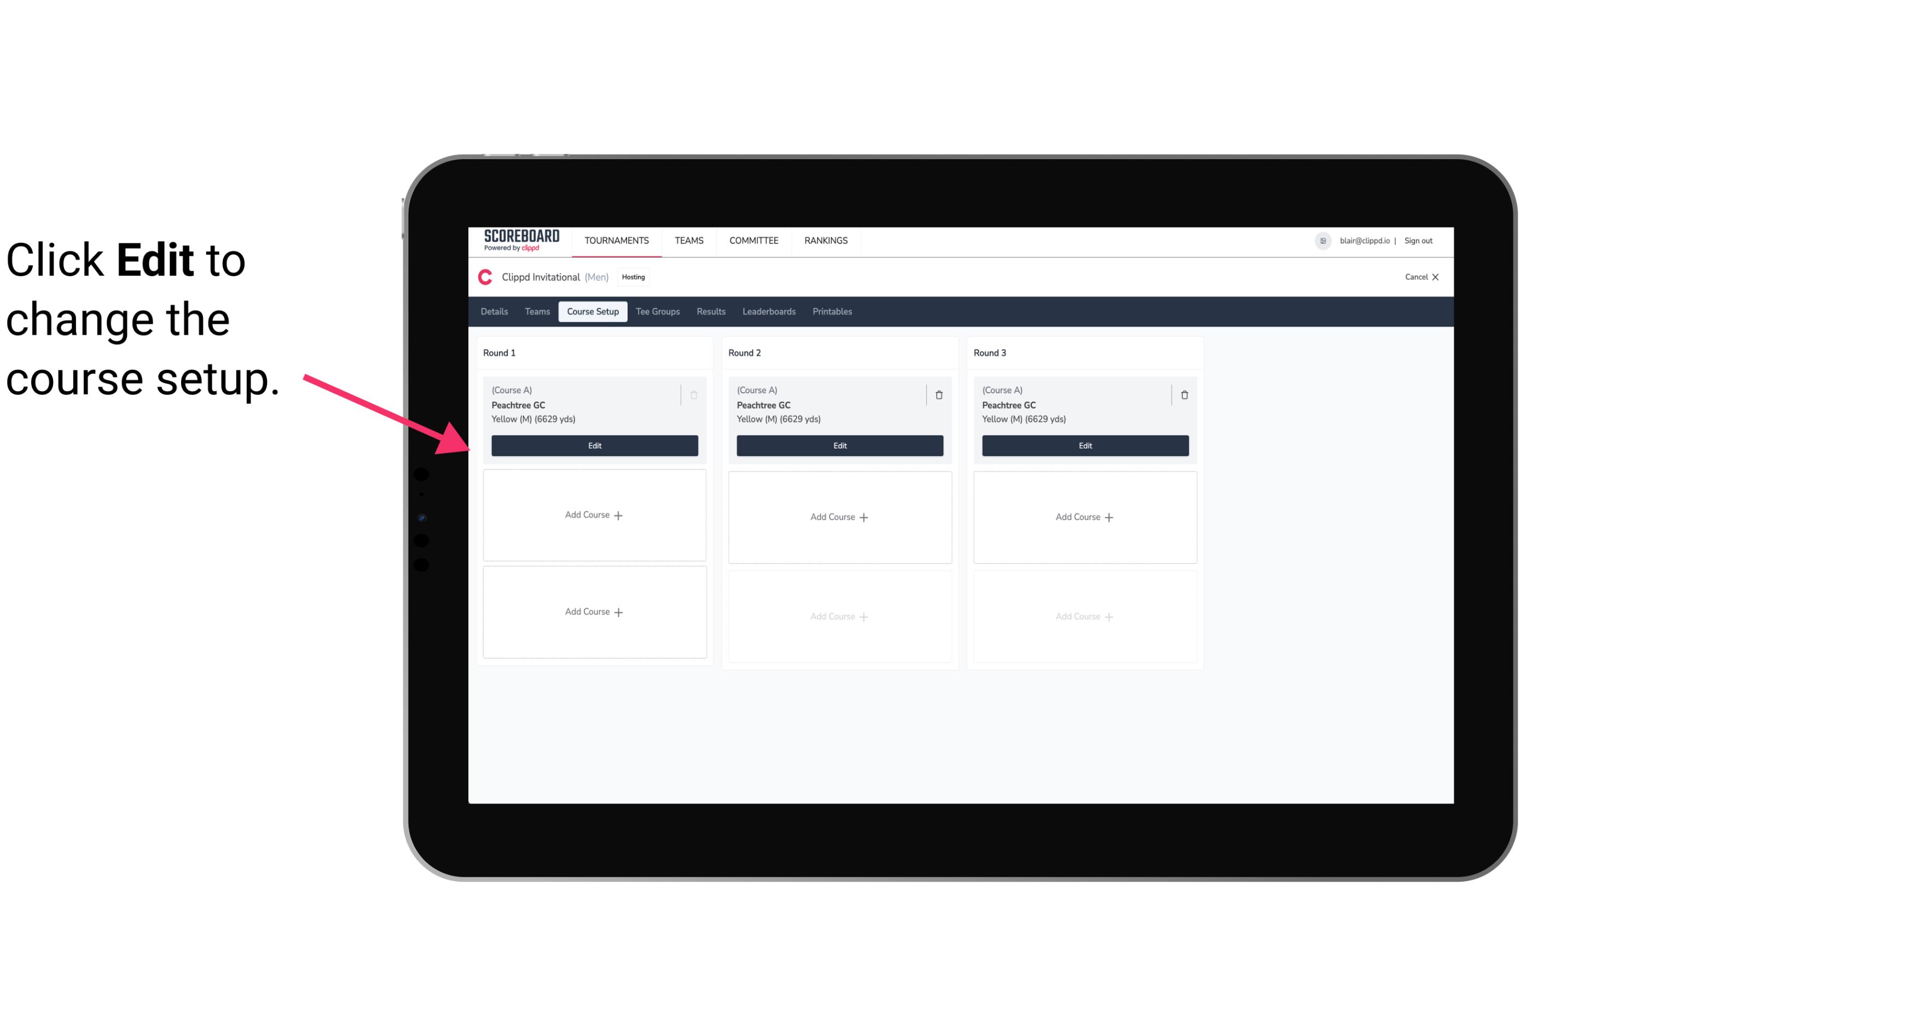Click Edit button for Round 2
The image size is (1915, 1030).
(839, 445)
